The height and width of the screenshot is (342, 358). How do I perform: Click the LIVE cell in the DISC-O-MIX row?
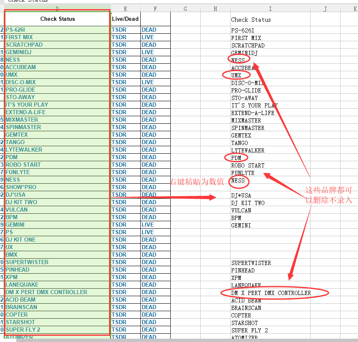coord(156,82)
